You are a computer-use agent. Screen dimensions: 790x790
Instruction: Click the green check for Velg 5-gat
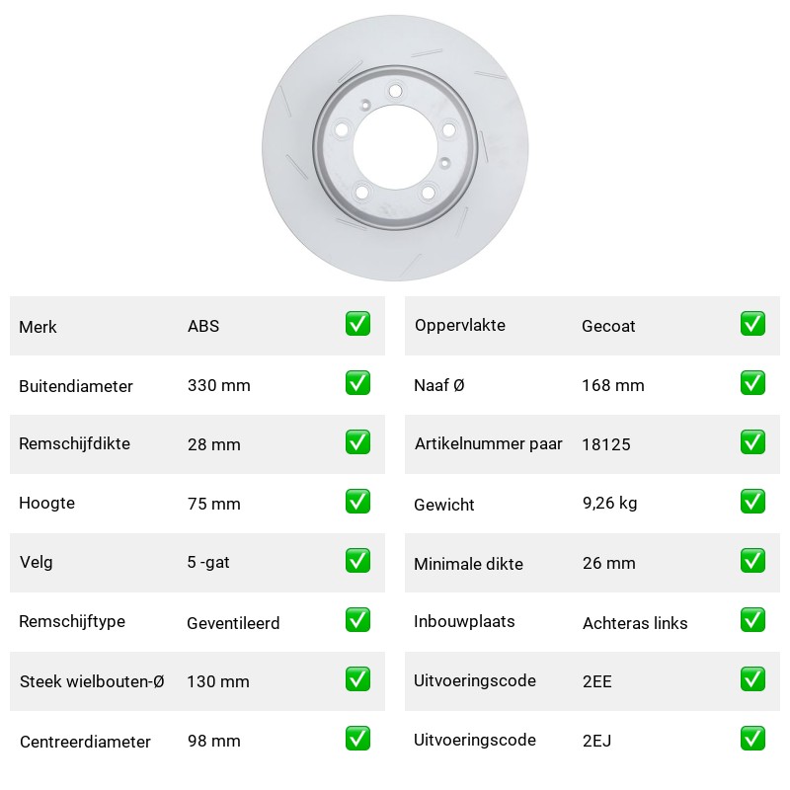[357, 560]
